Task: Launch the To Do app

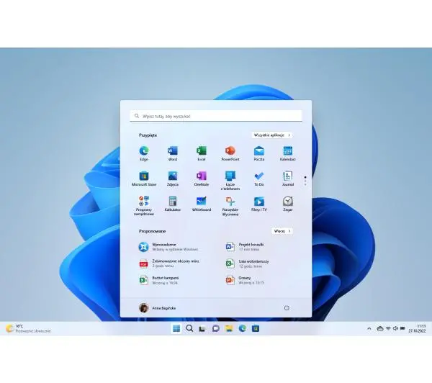Action: pyautogui.click(x=259, y=179)
